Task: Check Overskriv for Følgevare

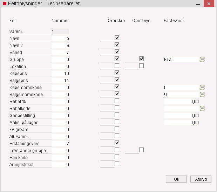Action: pyautogui.click(x=117, y=129)
